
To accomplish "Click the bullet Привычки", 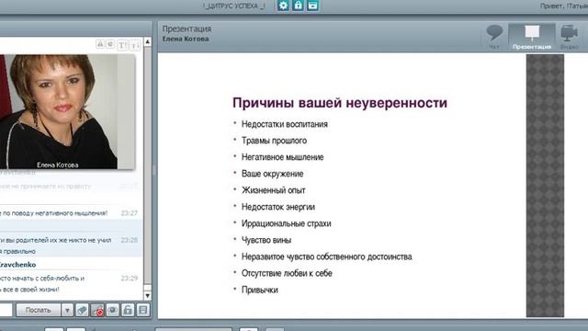I will tap(259, 290).
